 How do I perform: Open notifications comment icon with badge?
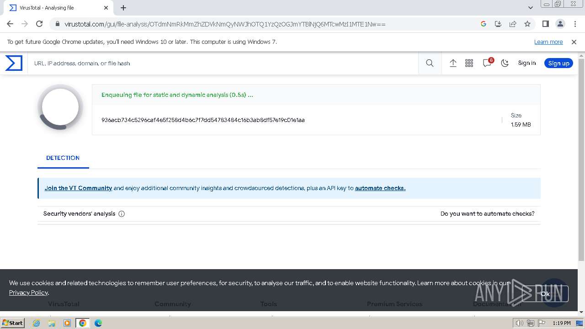(x=487, y=63)
